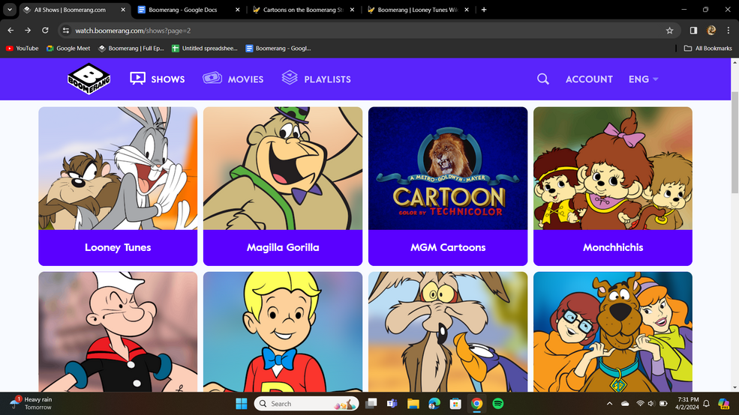The height and width of the screenshot is (415, 739).
Task: Open YouTube bookmark
Action: pos(23,48)
